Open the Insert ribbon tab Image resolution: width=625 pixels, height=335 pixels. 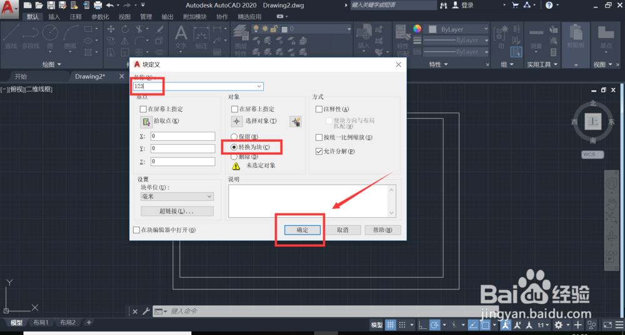coord(54,17)
